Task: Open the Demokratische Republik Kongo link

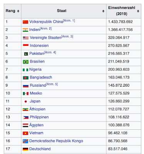Action: [56, 141]
